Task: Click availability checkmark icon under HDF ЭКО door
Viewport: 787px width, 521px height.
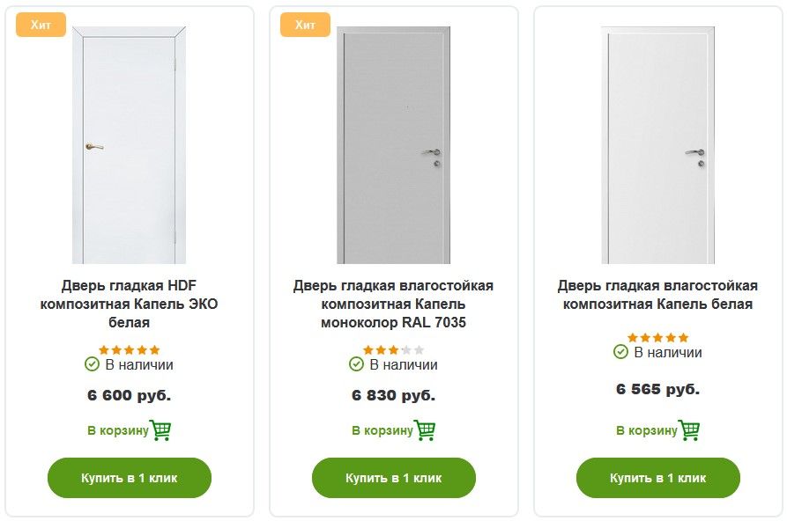Action: pyautogui.click(x=92, y=364)
